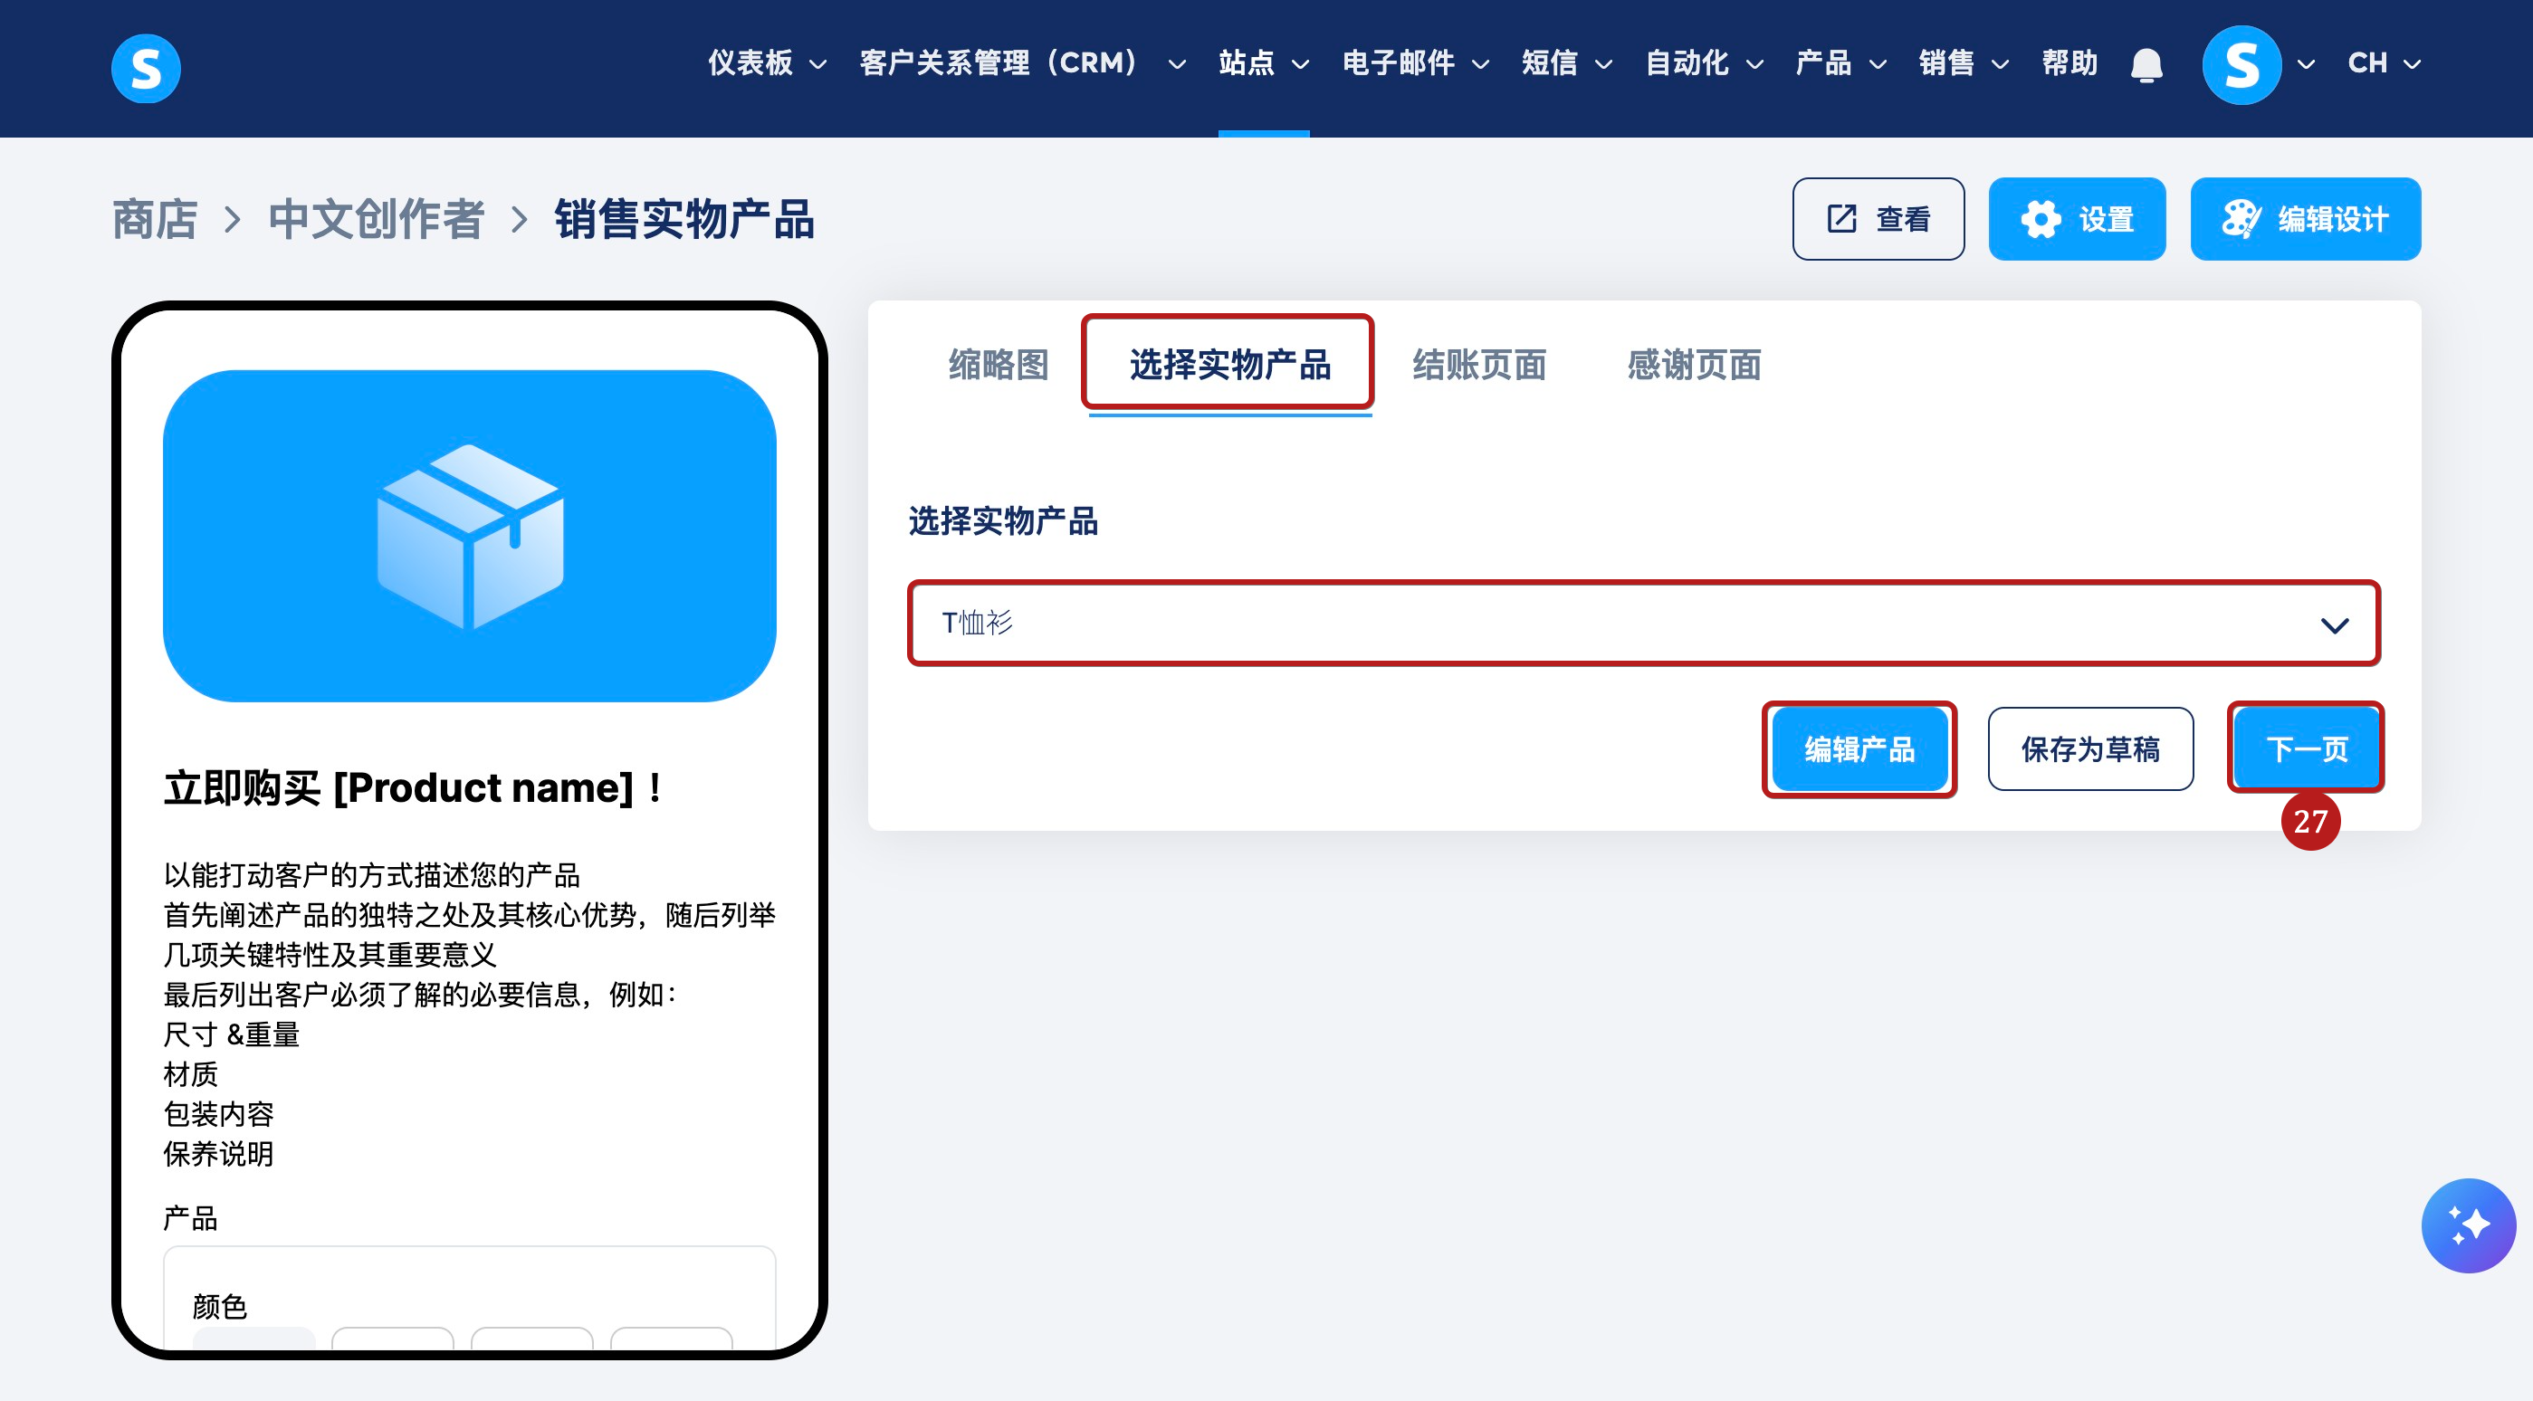The width and height of the screenshot is (2533, 1401).
Task: Open 设置 with gear icon
Action: pos(2076,218)
